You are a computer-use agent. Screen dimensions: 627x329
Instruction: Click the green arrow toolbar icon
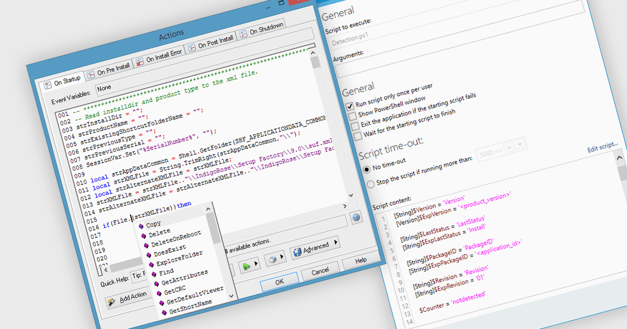point(246,265)
